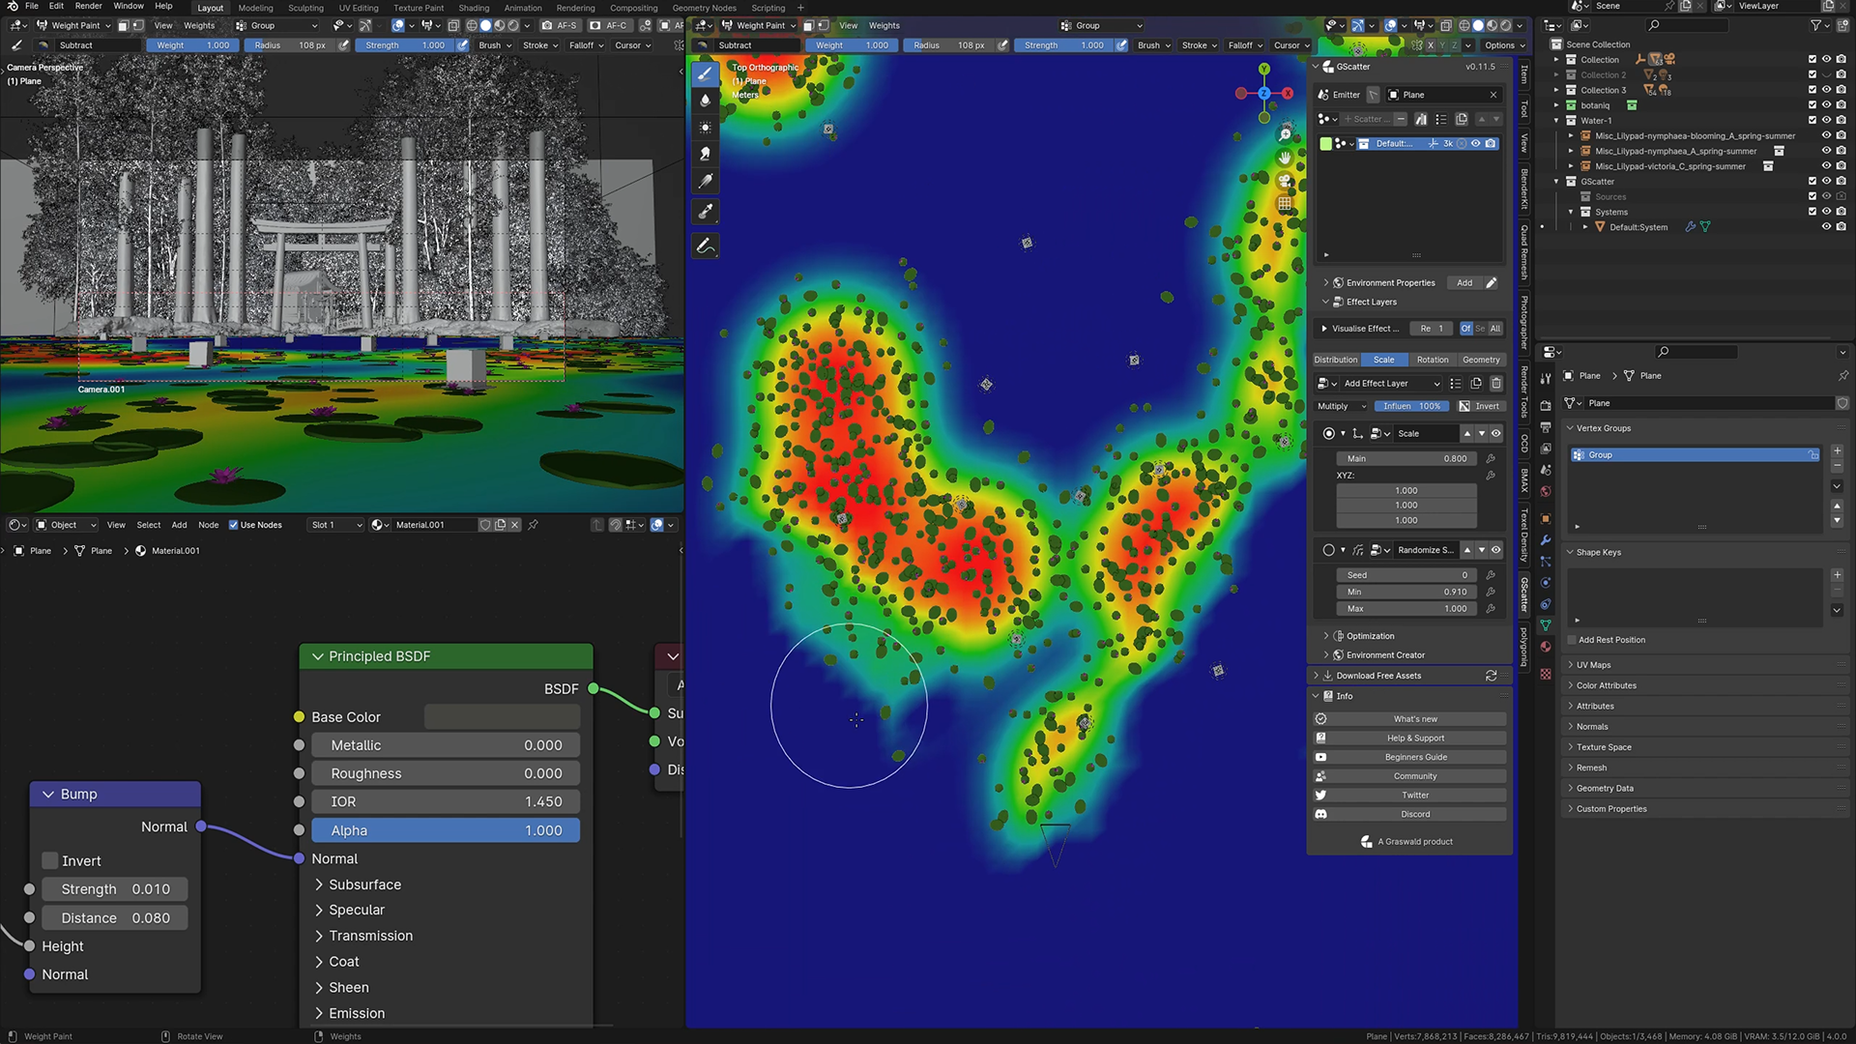Select the Sample Weight eyedropper tool
The height and width of the screenshot is (1044, 1856).
click(x=706, y=212)
